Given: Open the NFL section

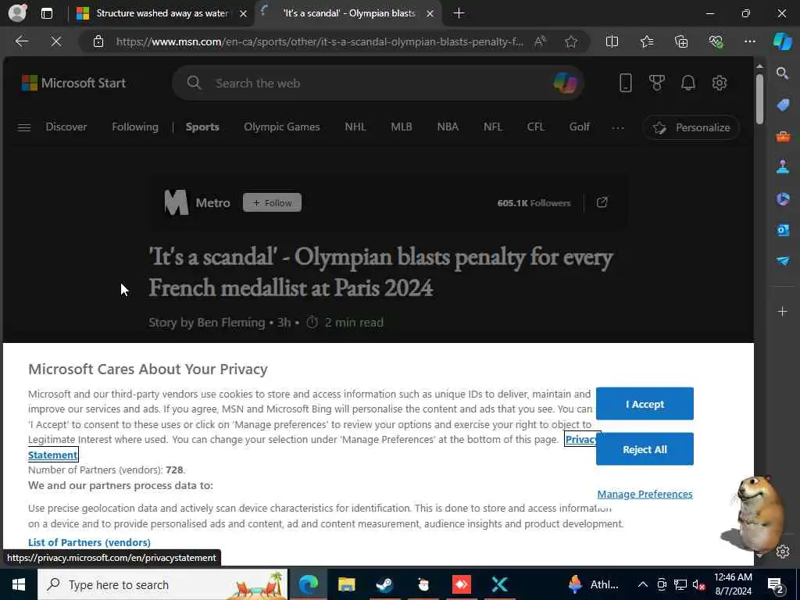Looking at the screenshot, I should point(493,127).
